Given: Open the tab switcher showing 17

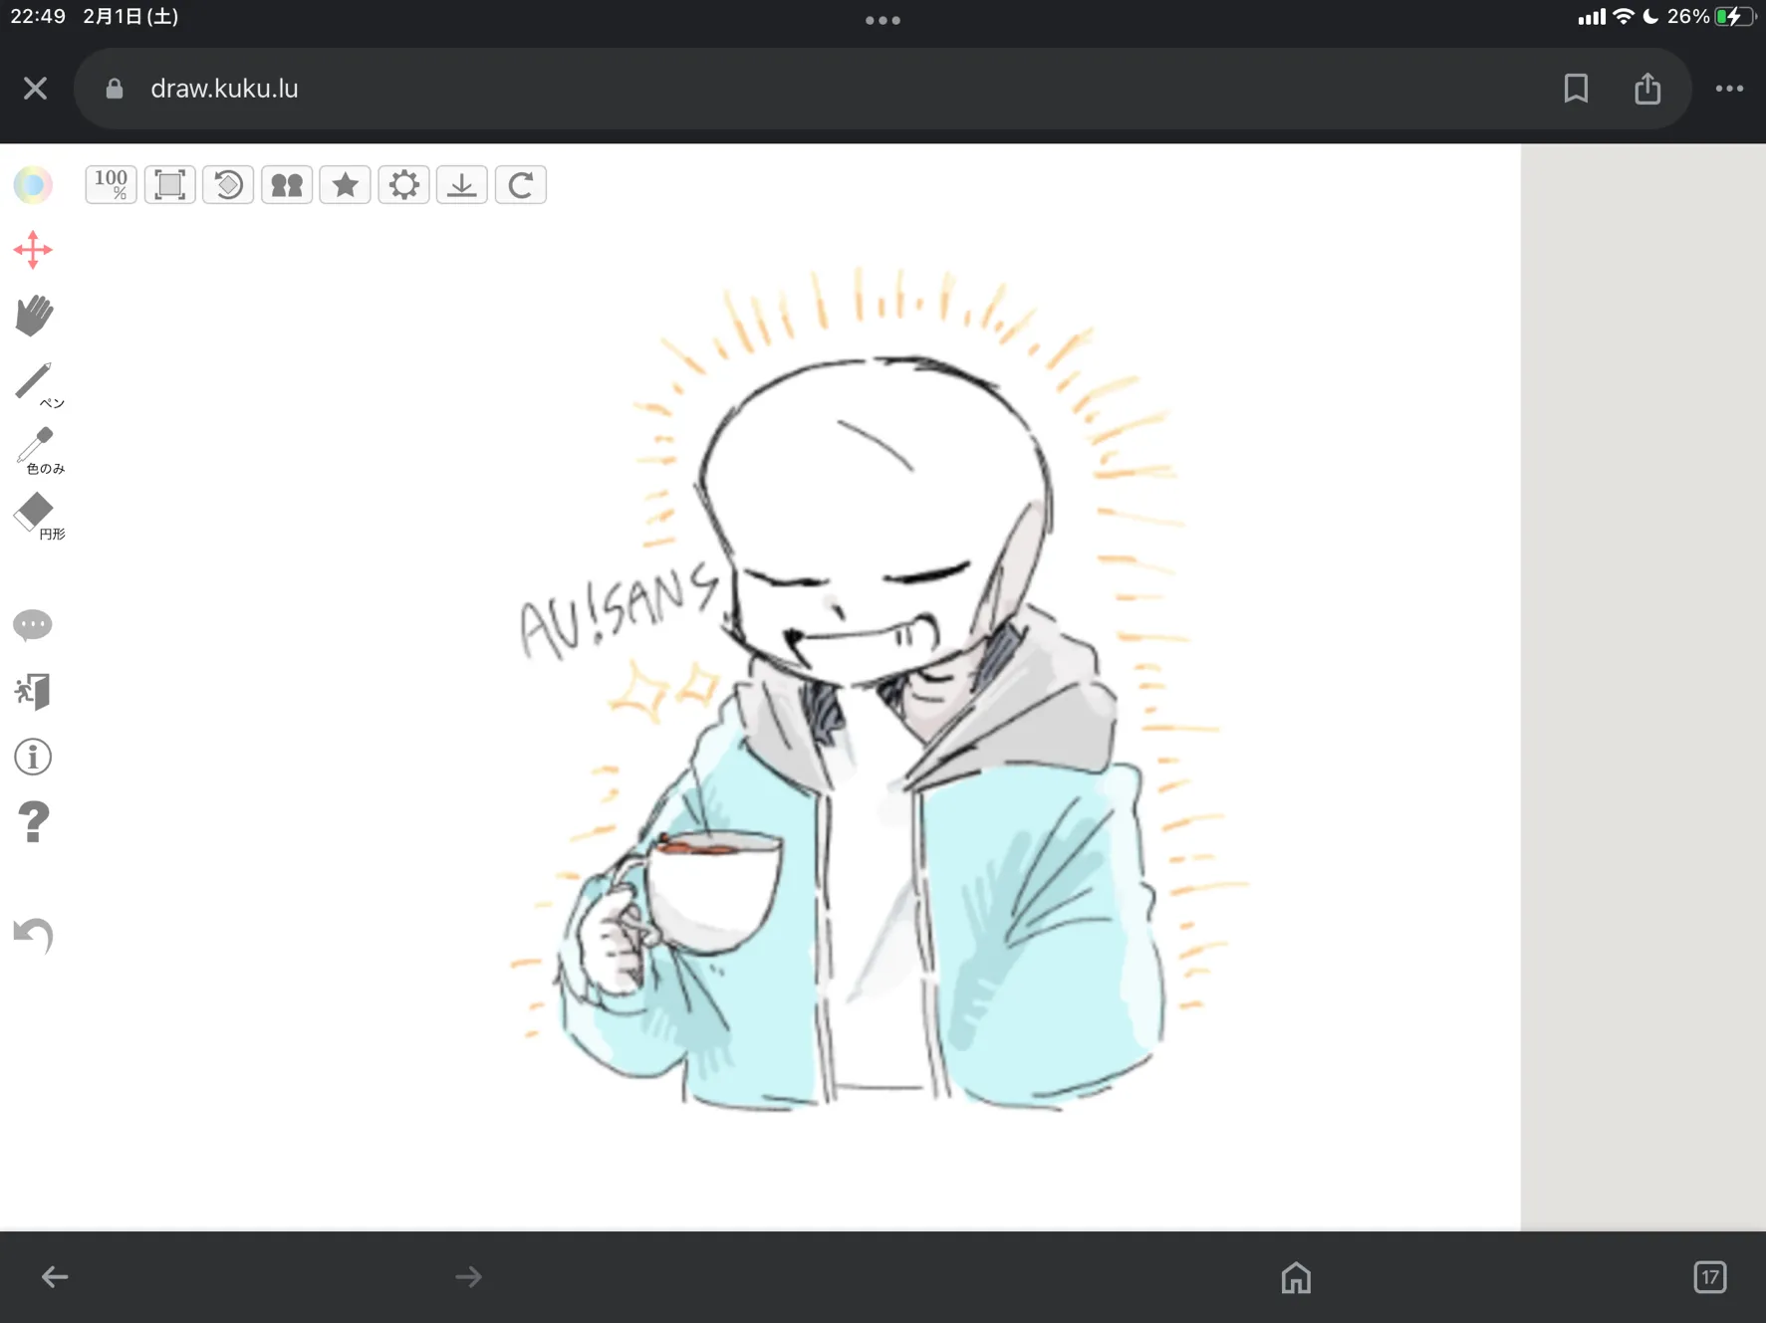Looking at the screenshot, I should 1709,1276.
